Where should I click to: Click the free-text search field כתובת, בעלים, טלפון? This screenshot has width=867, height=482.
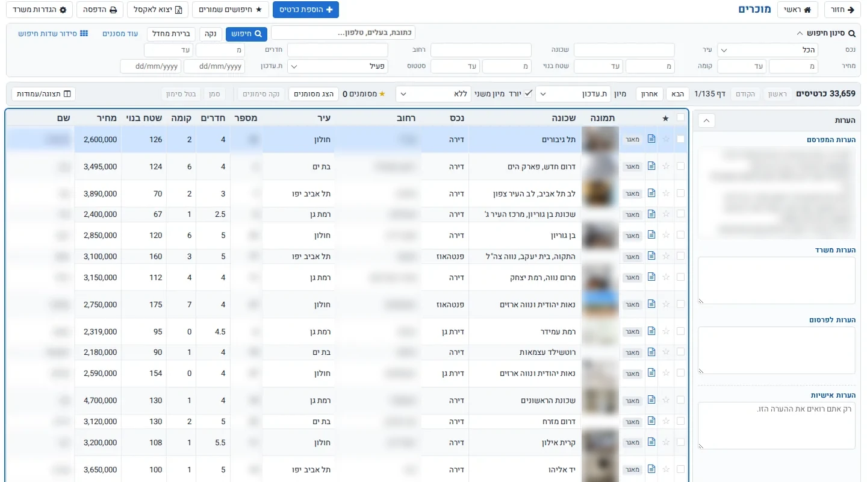[343, 33]
